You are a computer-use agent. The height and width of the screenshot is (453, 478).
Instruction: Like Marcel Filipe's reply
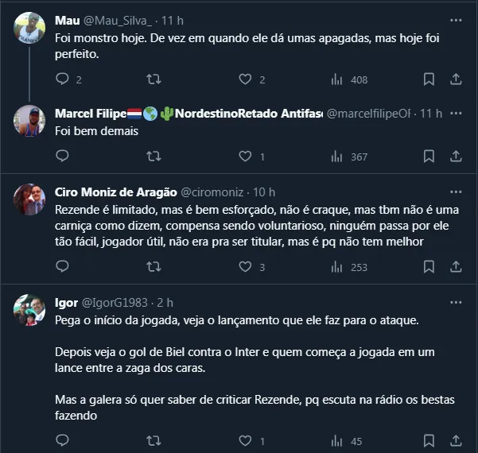pos(246,157)
